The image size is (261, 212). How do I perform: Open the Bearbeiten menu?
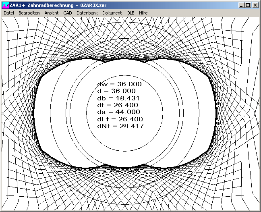tap(29, 13)
